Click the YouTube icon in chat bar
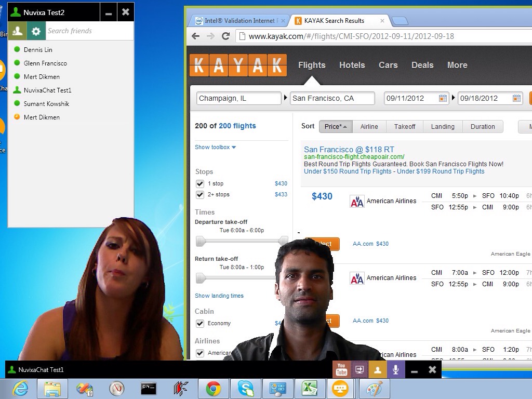The height and width of the screenshot is (399, 532). click(341, 369)
